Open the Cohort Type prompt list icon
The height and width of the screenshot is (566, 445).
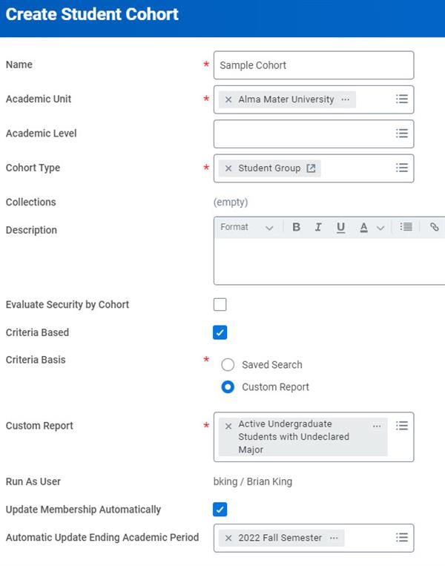[x=402, y=168]
